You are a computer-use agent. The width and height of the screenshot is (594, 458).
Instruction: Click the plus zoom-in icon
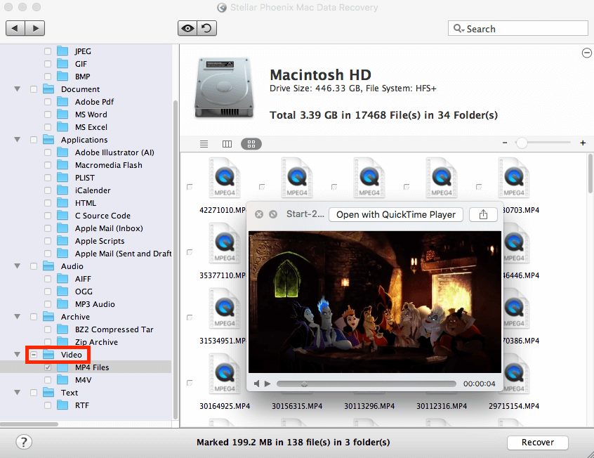(583, 143)
